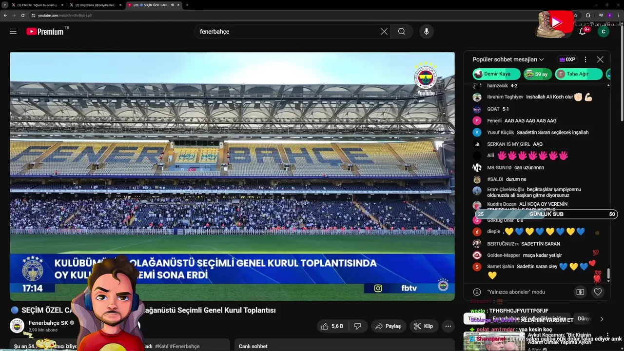624x351 pixels.
Task: Send a Super Chat with dollar icon
Action: 580,292
